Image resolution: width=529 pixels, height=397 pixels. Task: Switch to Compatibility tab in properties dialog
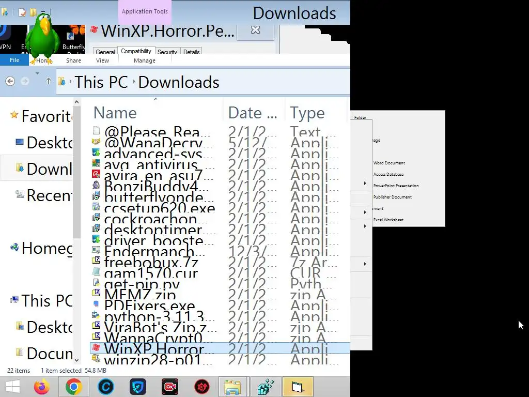(x=136, y=51)
